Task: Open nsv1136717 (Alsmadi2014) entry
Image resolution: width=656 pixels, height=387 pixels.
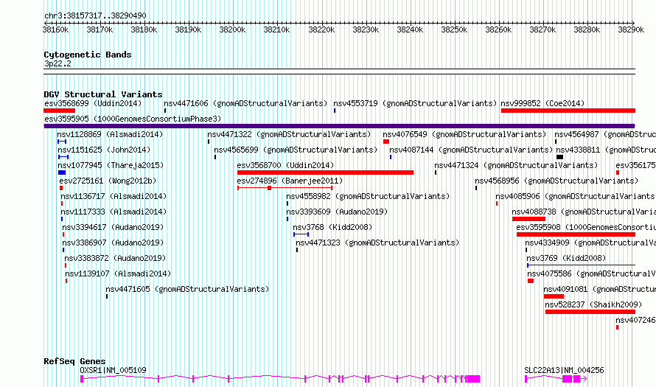Action: (x=114, y=196)
